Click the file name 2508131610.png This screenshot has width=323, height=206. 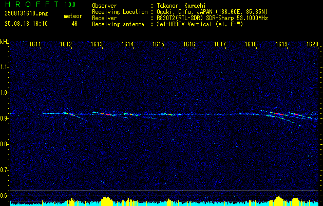tap(26, 14)
